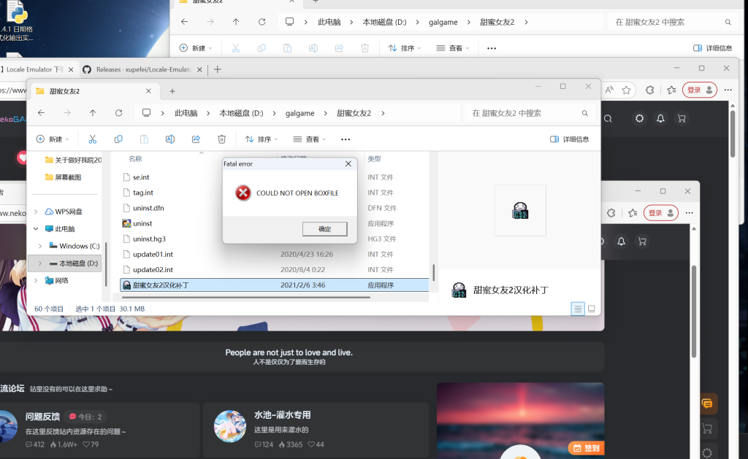The height and width of the screenshot is (459, 748).
Task: Switch to list view using bottom-right view toggle
Action: point(578,309)
